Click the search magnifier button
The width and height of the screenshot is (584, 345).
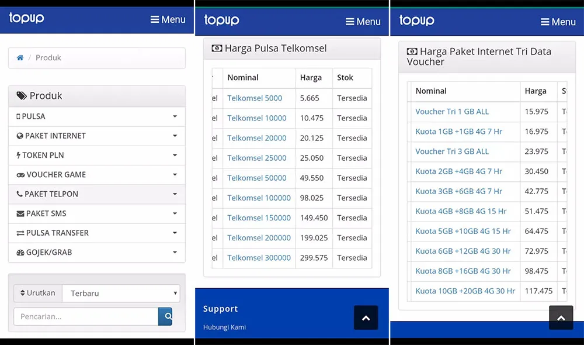point(168,316)
